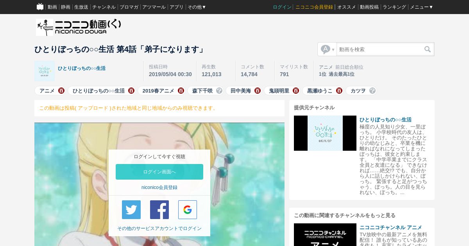Viewport: 469px width, 246px height.
Task: Select the 森下千咲 tag
Action: 202,91
